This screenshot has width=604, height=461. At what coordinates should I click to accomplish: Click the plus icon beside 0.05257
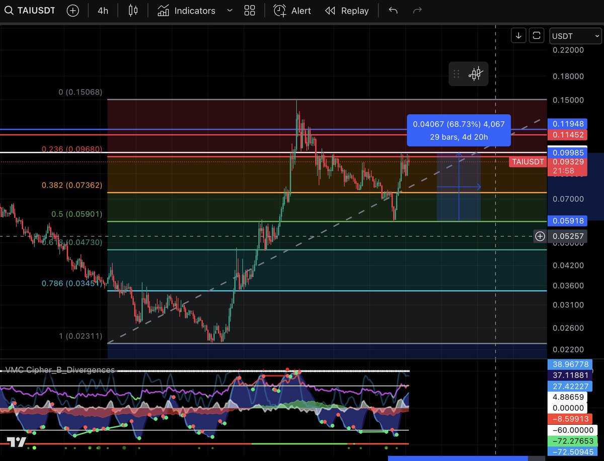pos(540,236)
